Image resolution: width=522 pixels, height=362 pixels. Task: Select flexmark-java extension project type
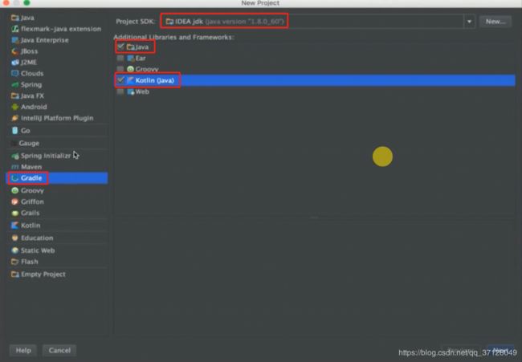click(61, 29)
